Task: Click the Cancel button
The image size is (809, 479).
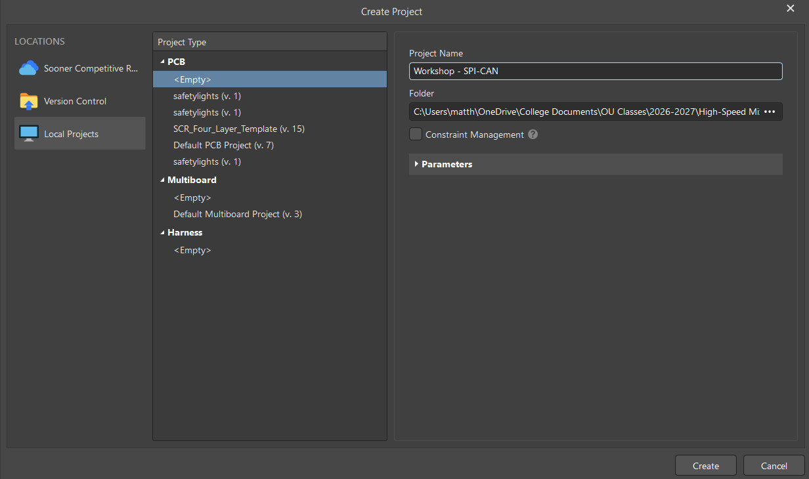Action: coord(774,466)
